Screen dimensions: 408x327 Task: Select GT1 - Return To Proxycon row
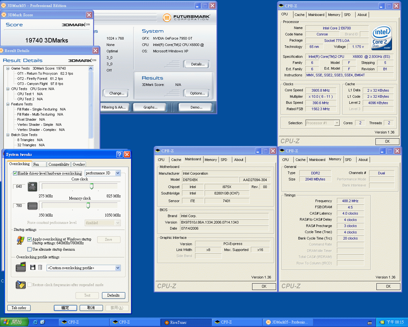[x=45, y=73]
